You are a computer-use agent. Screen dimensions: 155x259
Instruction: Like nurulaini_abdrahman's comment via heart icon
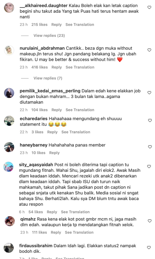[149, 50]
